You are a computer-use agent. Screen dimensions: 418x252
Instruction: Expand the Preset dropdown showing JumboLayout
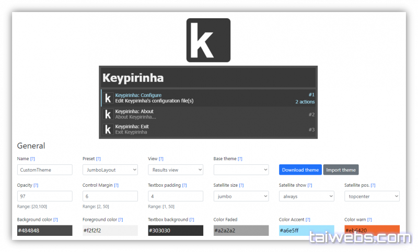coord(110,170)
